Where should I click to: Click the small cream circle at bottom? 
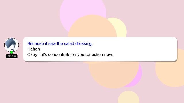point(129,97)
